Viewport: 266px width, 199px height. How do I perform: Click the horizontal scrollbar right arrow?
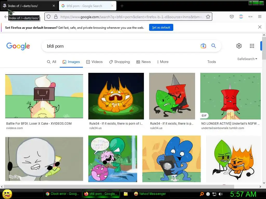coord(260,187)
